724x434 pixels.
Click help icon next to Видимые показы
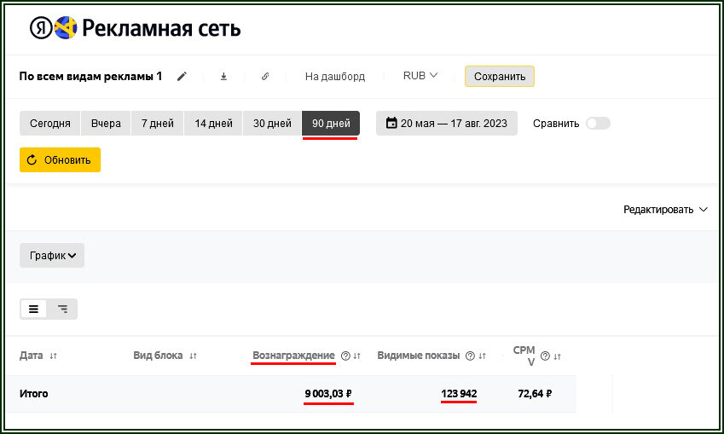coord(470,356)
